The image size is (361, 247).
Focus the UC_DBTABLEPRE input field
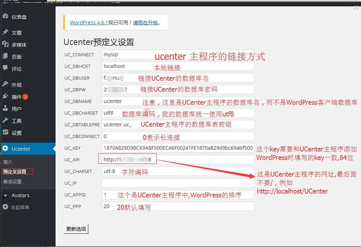point(178,125)
